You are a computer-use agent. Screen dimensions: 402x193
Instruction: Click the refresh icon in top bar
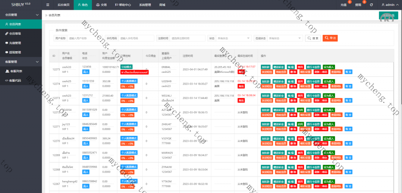coord(371,5)
